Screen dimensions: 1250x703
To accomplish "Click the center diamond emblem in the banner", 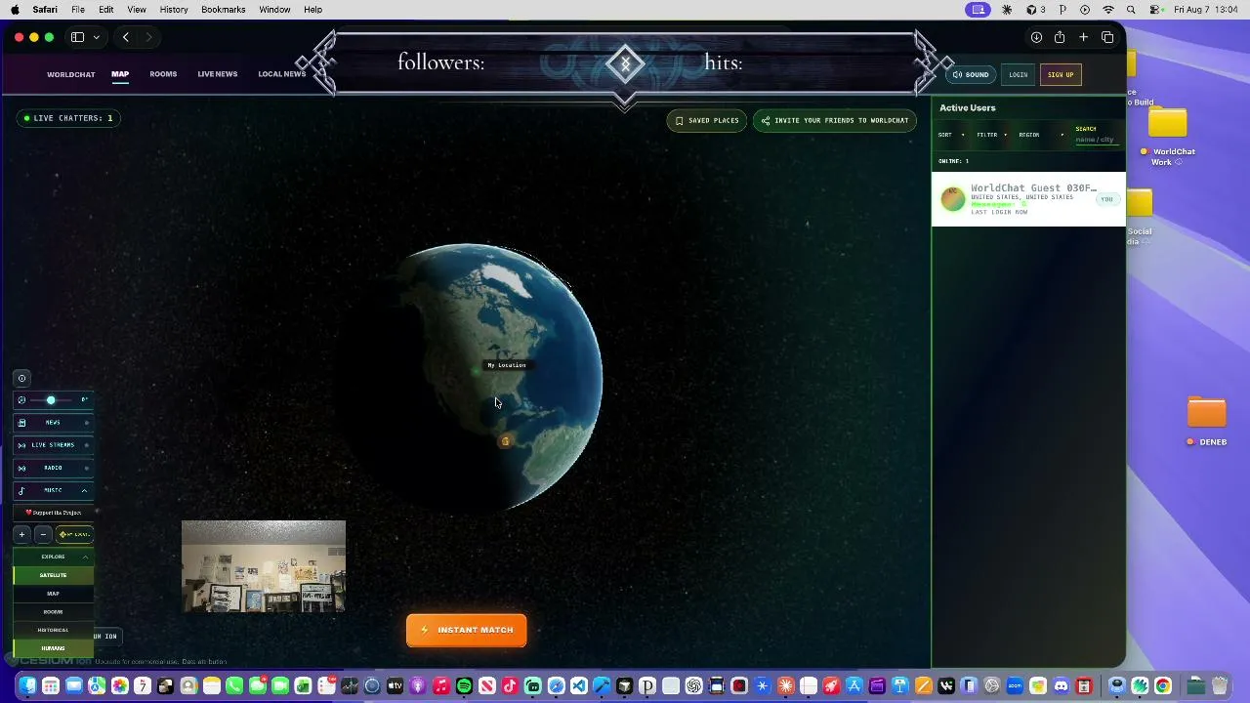I will (x=625, y=64).
